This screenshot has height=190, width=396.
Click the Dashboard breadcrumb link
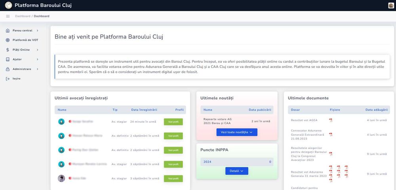[x=22, y=16]
